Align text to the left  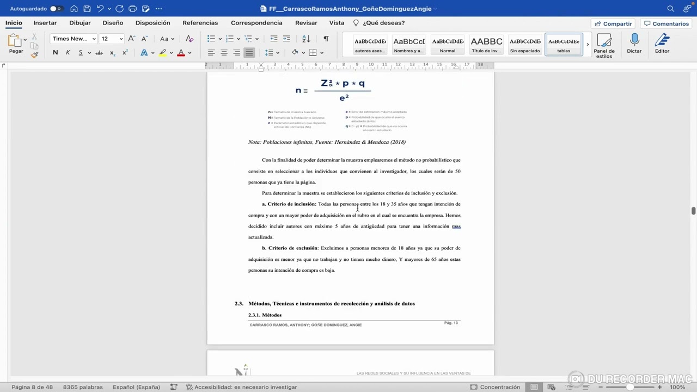(211, 53)
